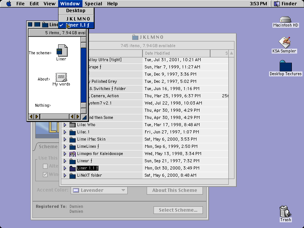The image size is (304, 228).
Task: Toggle the unchecked 'Alte' checkbox in Kaleidoscope
Action: (x=45, y=166)
